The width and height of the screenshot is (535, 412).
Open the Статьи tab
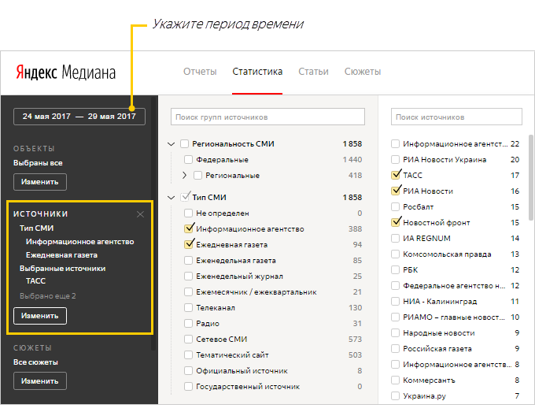313,72
